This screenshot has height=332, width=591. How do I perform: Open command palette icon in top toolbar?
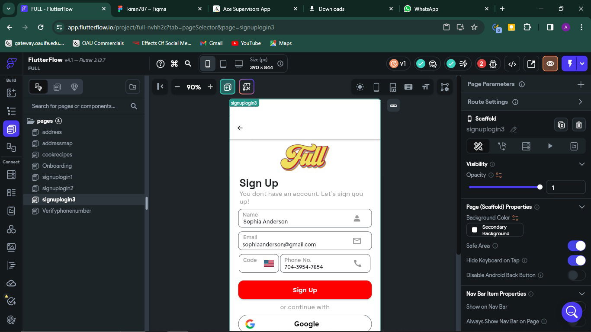[174, 64]
